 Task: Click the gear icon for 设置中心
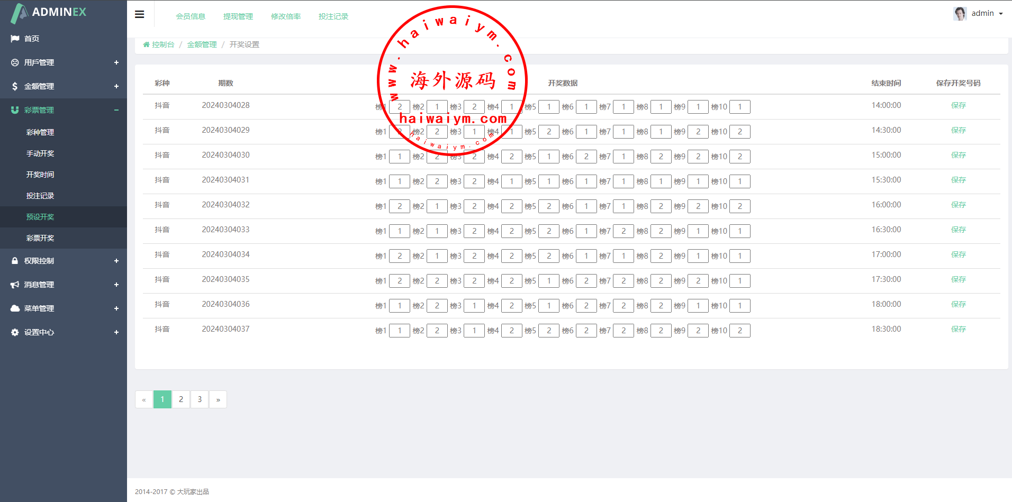coord(15,332)
